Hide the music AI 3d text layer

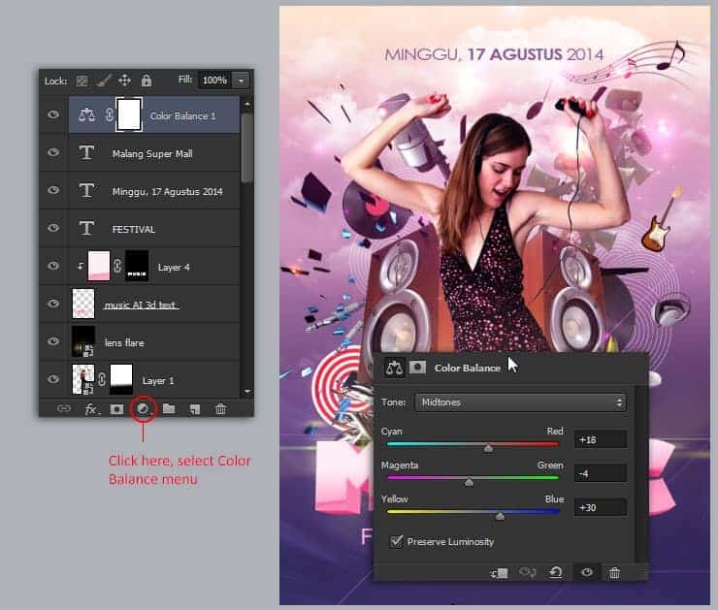pos(53,304)
